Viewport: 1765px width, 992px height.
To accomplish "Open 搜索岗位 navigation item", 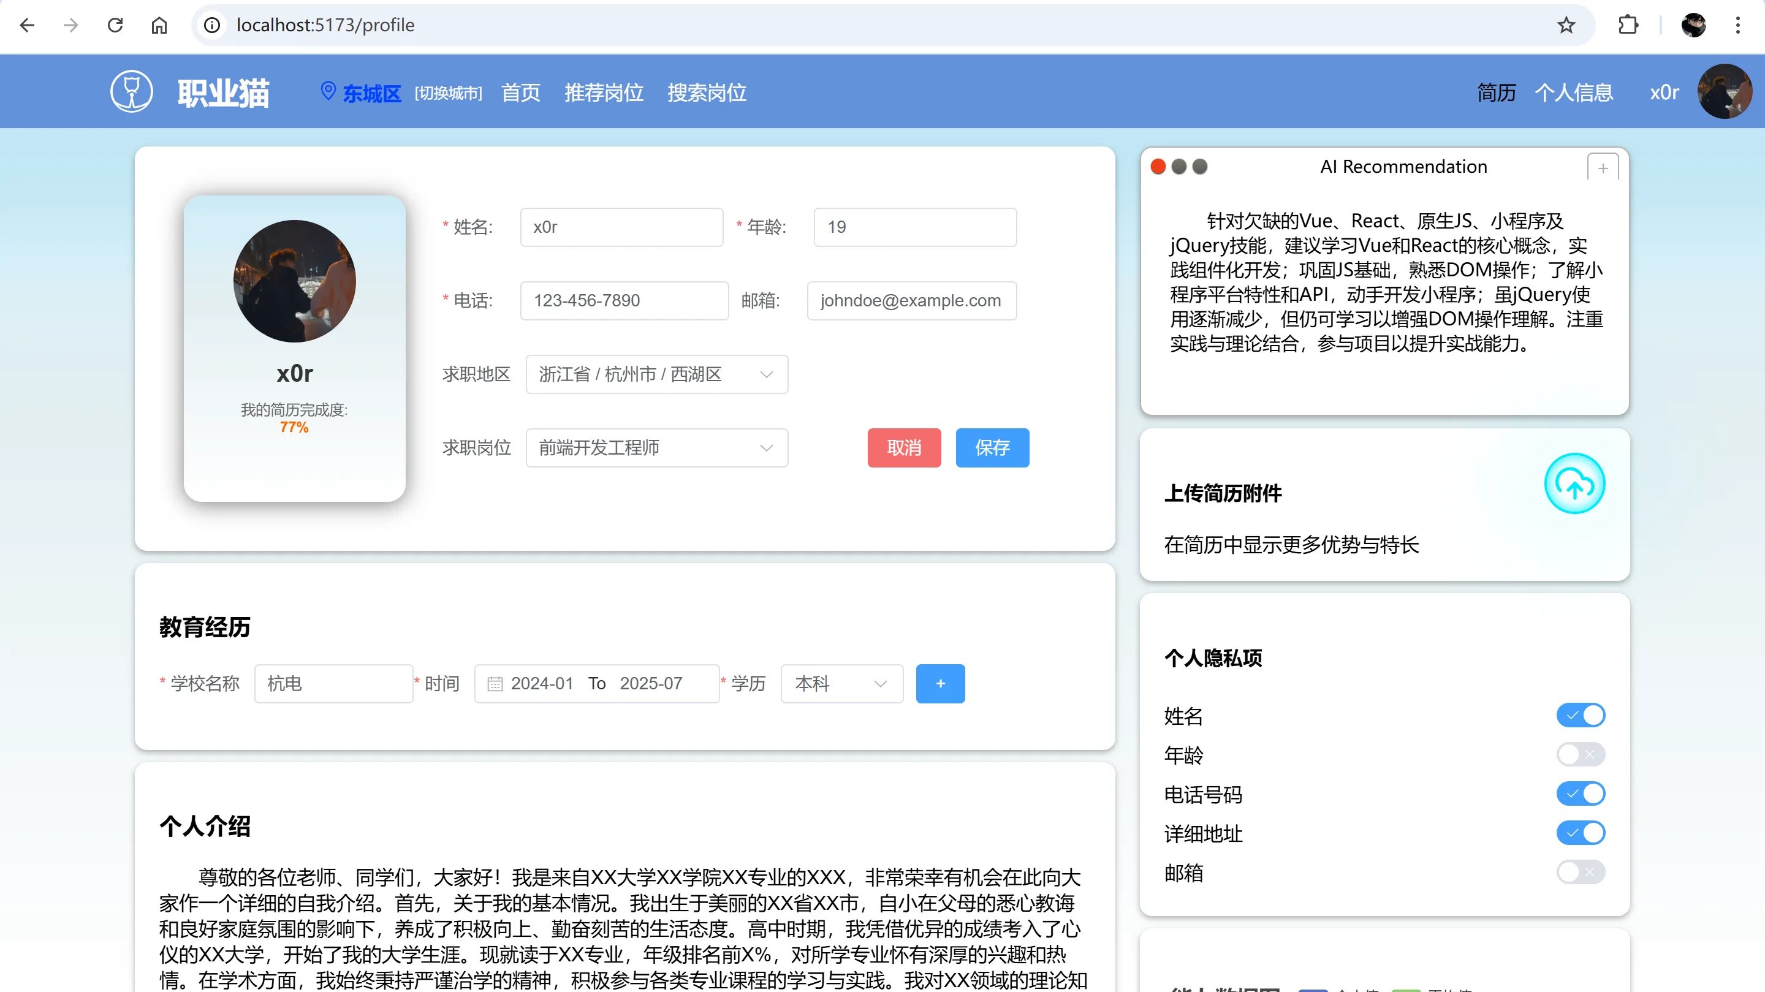I will pyautogui.click(x=707, y=92).
